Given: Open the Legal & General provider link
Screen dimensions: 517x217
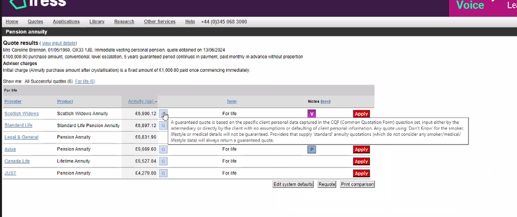Looking at the screenshot, I should (x=21, y=137).
